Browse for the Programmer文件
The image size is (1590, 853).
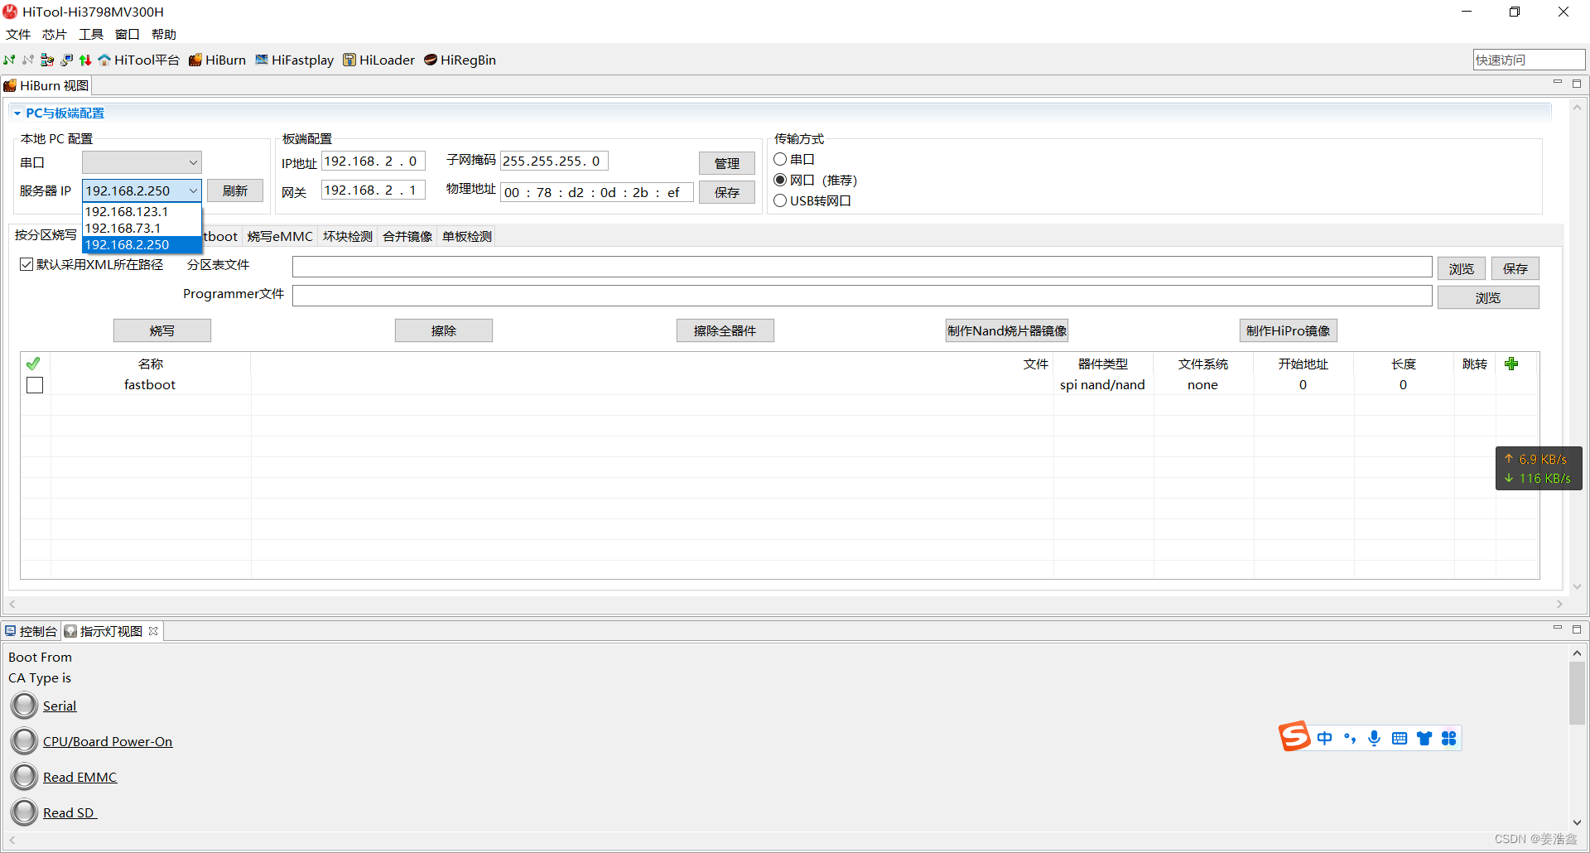[x=1488, y=297]
